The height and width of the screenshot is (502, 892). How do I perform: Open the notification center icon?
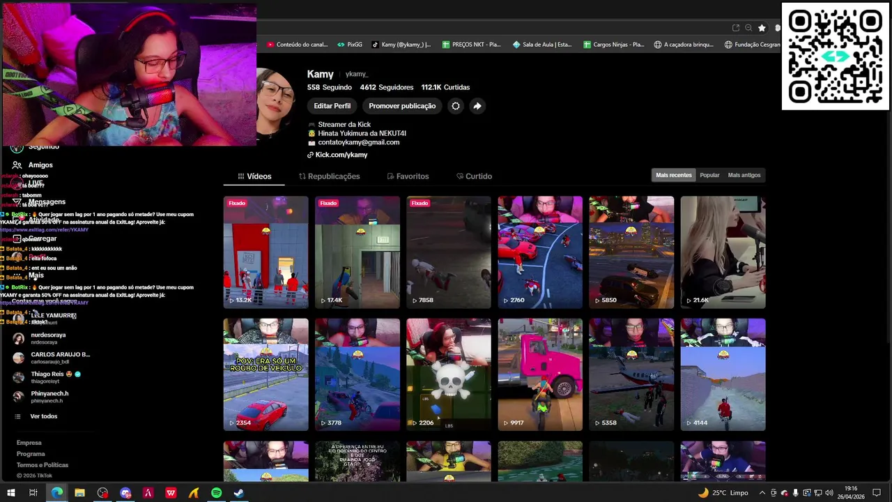(877, 493)
